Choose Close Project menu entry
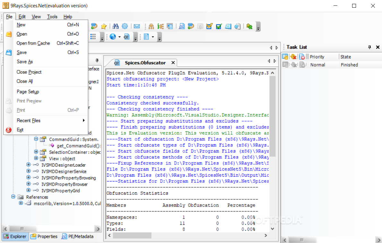382x243 pixels. click(46, 72)
